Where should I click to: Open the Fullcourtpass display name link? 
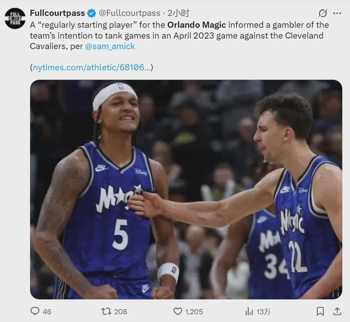tap(57, 13)
